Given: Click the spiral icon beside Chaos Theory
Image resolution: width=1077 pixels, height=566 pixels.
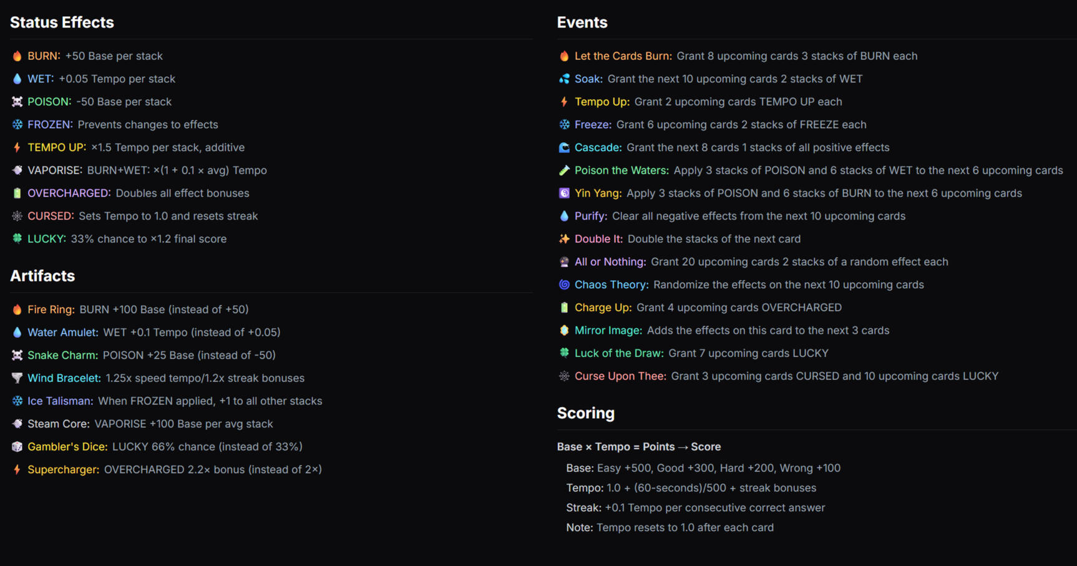Looking at the screenshot, I should pyautogui.click(x=564, y=285).
